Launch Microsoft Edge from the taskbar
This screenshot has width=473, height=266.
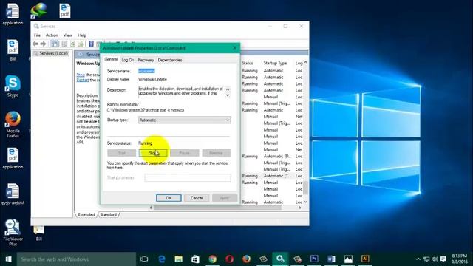162,259
